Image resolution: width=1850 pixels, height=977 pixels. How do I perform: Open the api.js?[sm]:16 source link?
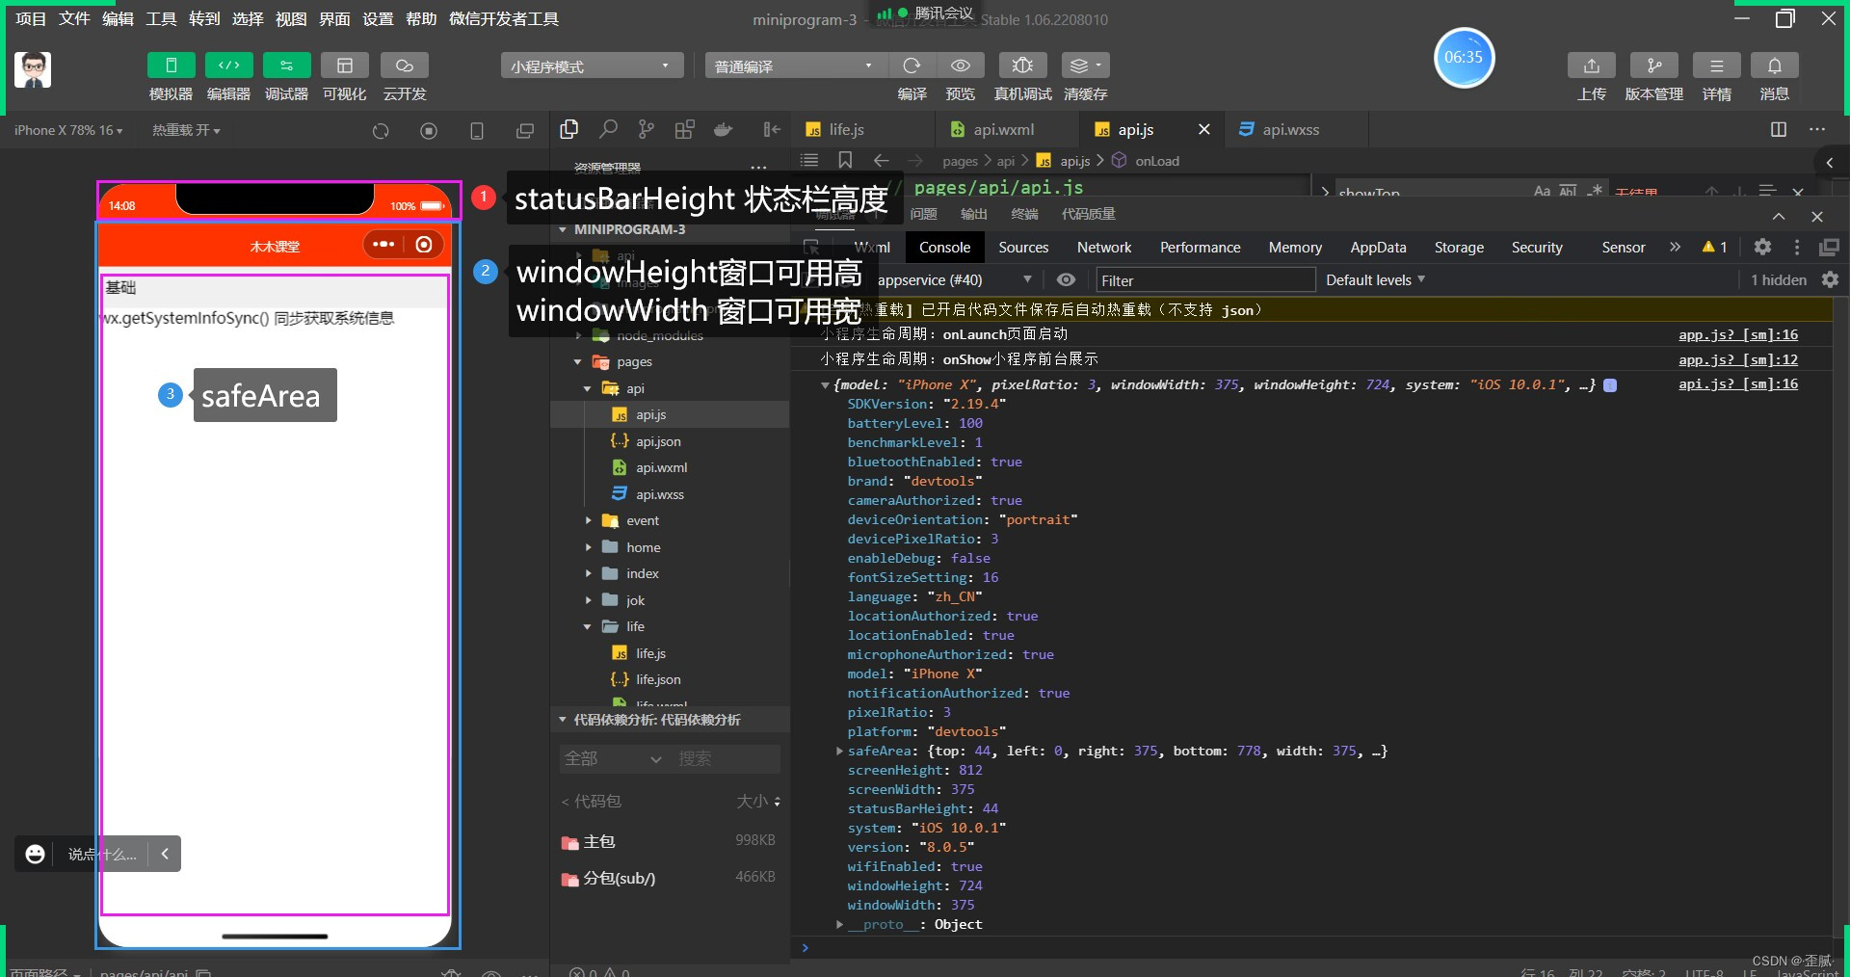pos(1738,383)
